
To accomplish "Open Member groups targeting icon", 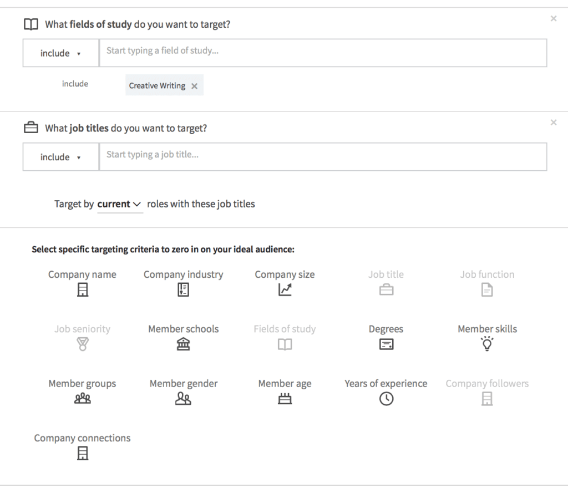I will pyautogui.click(x=82, y=399).
